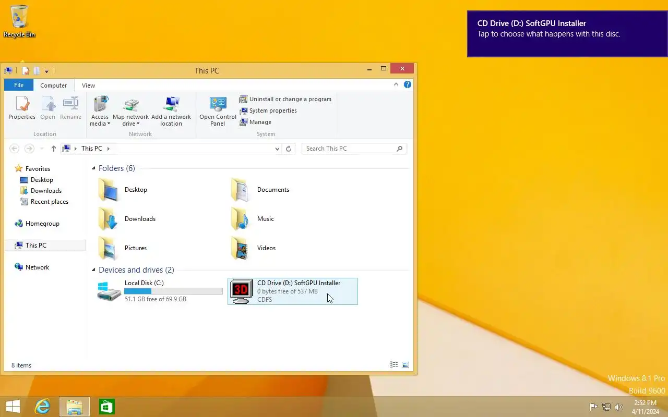Select Homegroup in the navigation pane
668x417 pixels.
pyautogui.click(x=37, y=223)
